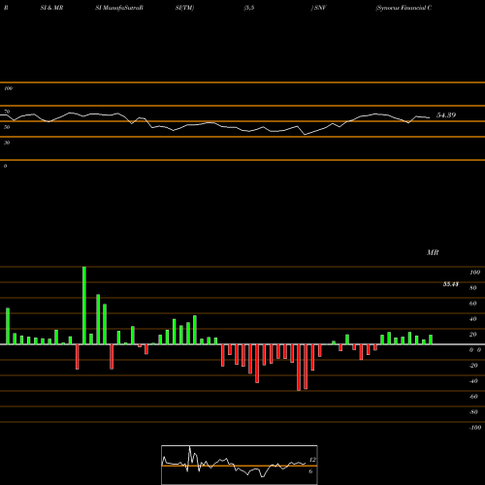Click the '(5,5' parameter text
Screen dimensions: 485x485
(249, 8)
